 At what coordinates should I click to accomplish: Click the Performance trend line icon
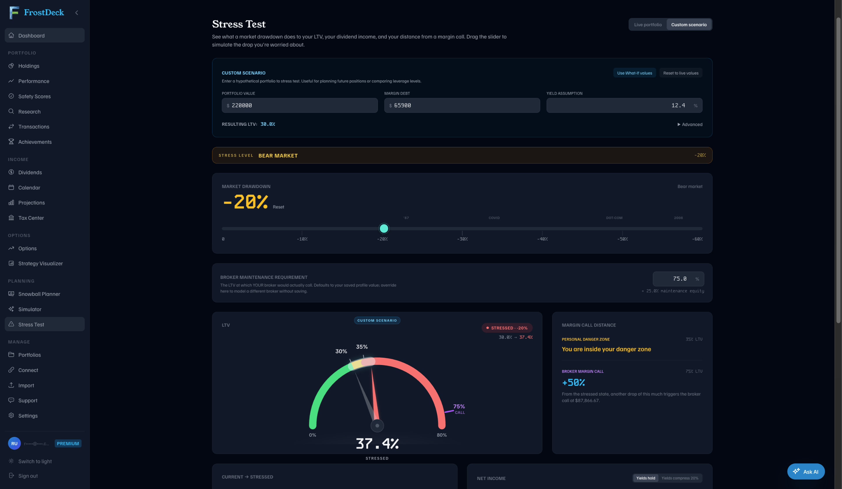click(11, 81)
